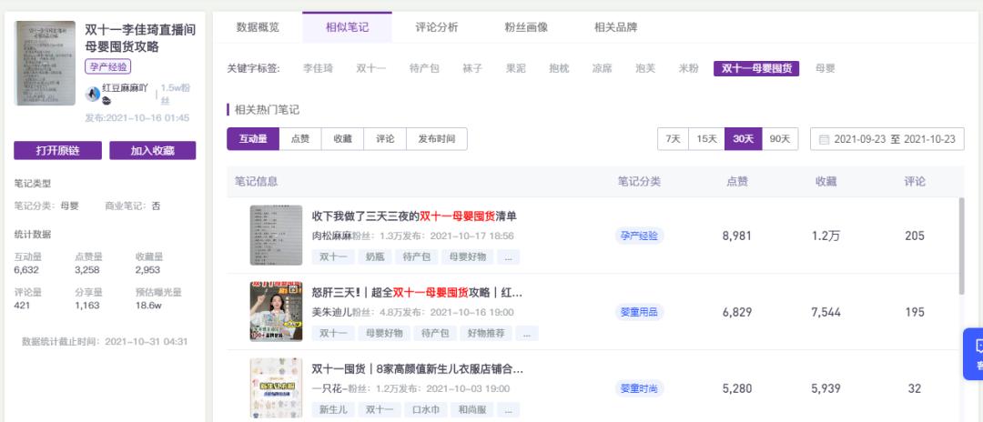This screenshot has width=983, height=422.
Task: Click 好物推荐 tag in 美朱迪儿 note
Action: pos(486,333)
